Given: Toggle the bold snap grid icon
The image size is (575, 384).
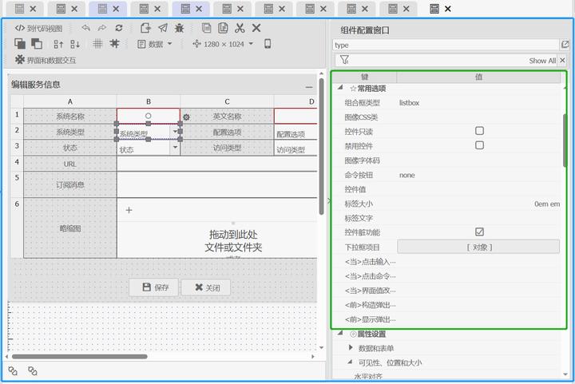Looking at the screenshot, I should coord(114,44).
